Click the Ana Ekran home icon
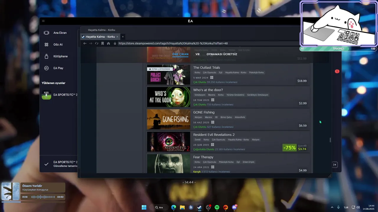Image resolution: width=378 pixels, height=212 pixels. 46,33
